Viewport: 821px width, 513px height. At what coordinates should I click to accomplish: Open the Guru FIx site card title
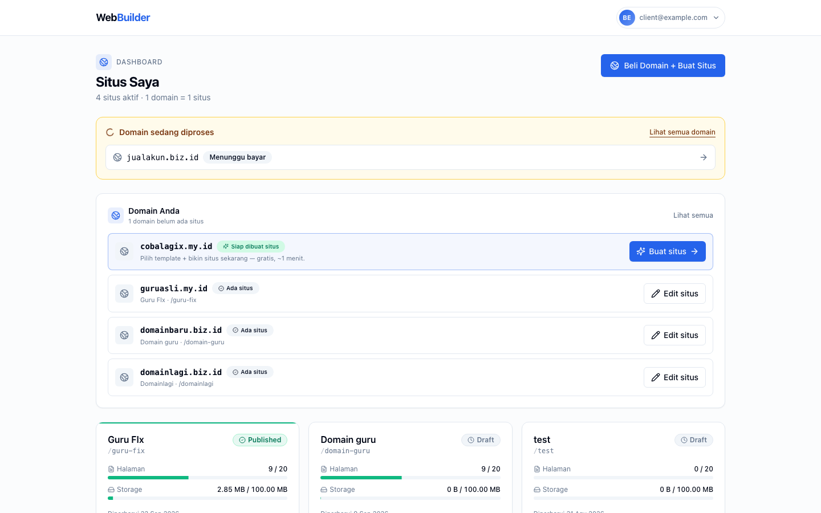click(126, 439)
